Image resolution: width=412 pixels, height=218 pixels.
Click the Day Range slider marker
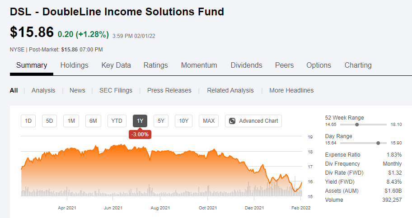point(378,143)
